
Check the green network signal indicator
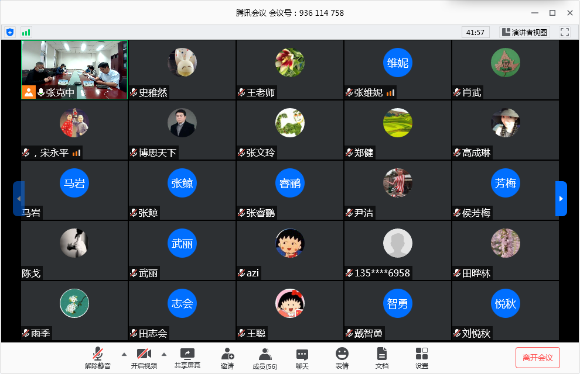(x=26, y=32)
